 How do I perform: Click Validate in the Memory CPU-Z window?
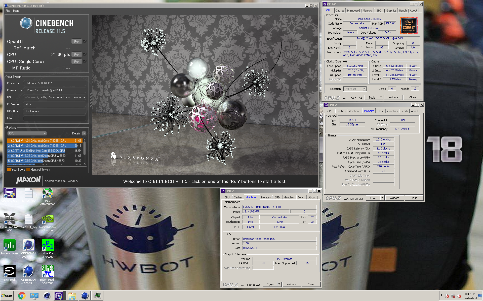394,198
